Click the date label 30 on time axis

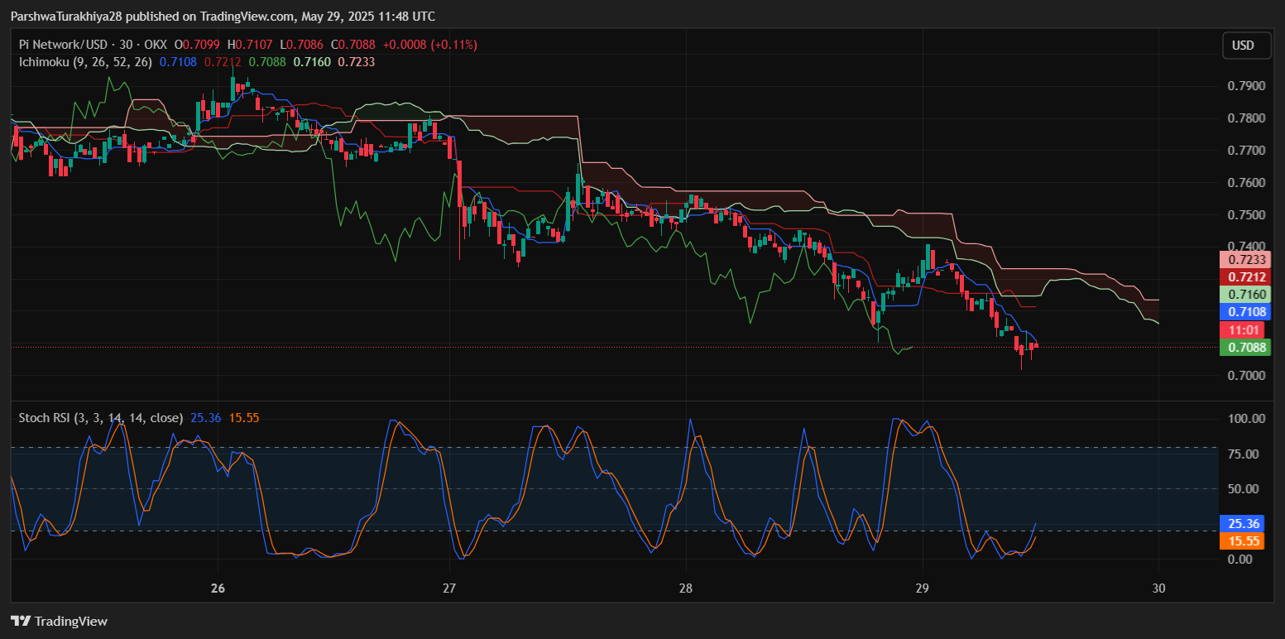pyautogui.click(x=1158, y=589)
